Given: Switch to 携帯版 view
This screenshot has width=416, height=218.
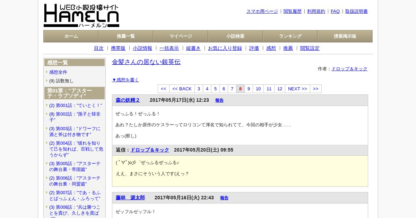Looking at the screenshot, I should click(118, 48).
